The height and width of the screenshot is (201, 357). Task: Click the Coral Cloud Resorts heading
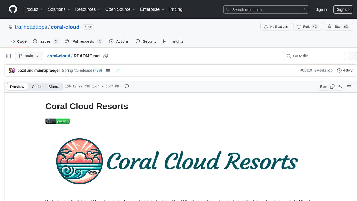click(x=87, y=106)
